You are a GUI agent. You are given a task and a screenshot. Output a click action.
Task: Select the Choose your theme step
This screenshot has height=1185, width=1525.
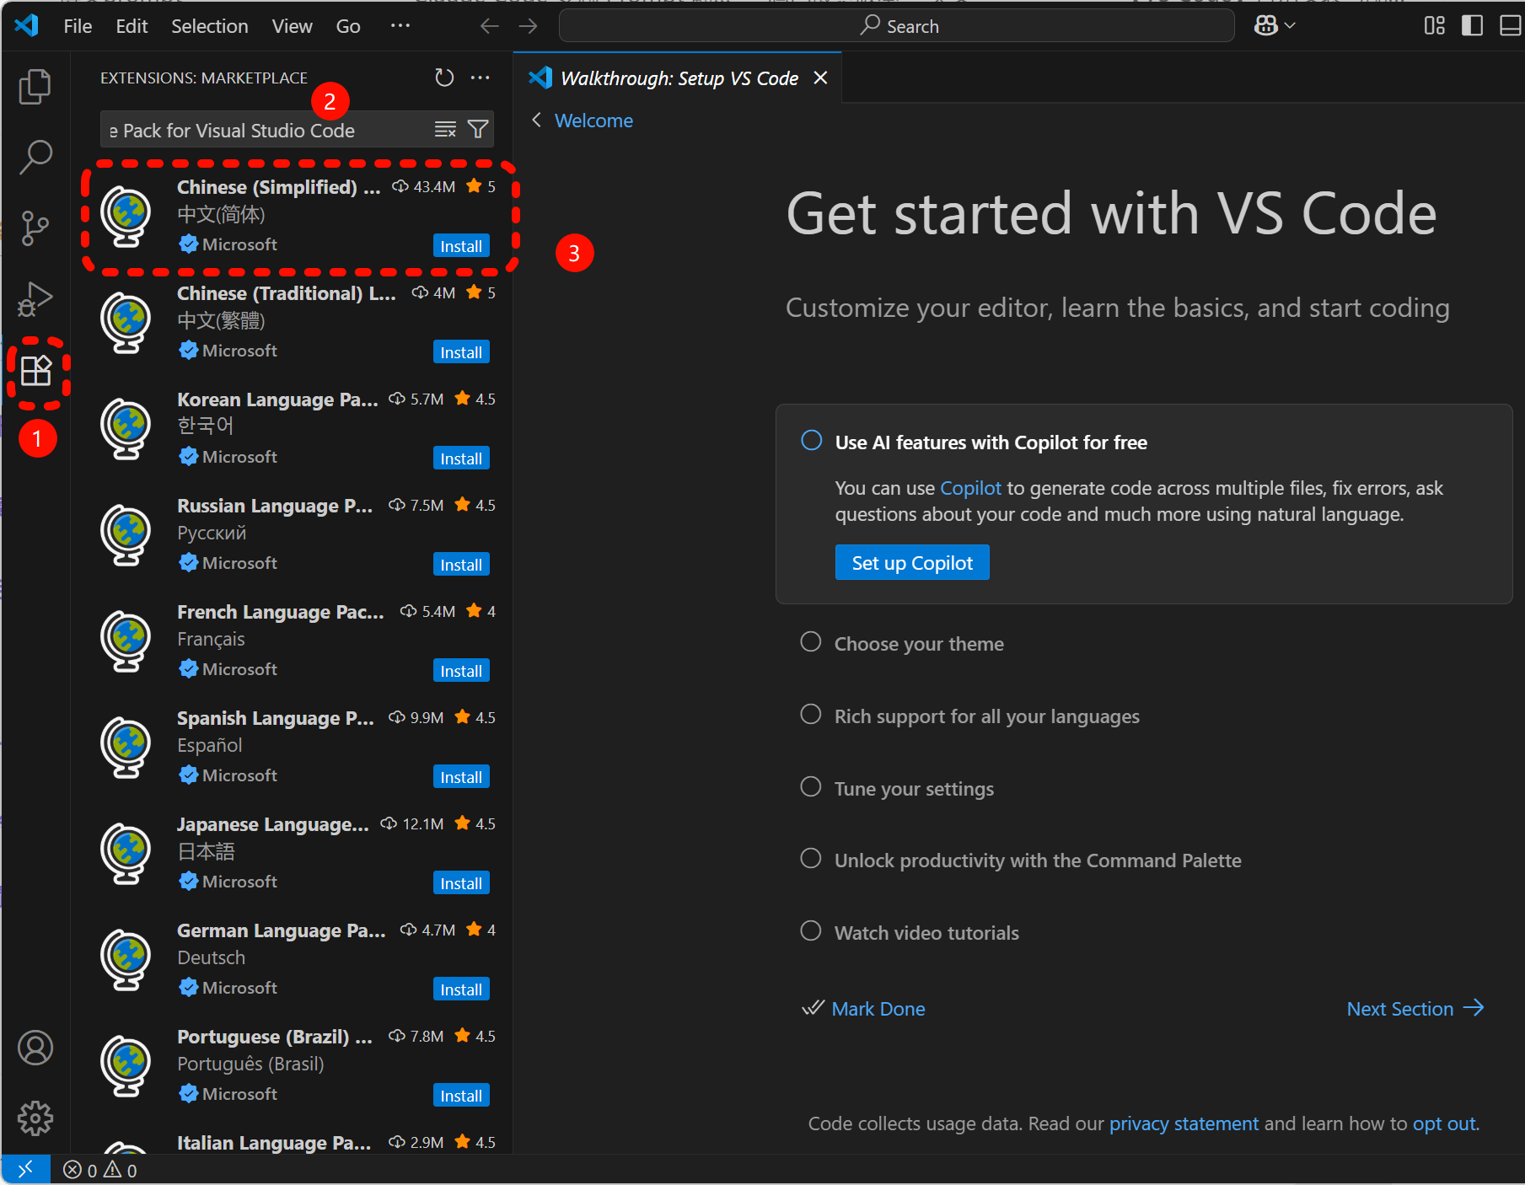coord(919,644)
